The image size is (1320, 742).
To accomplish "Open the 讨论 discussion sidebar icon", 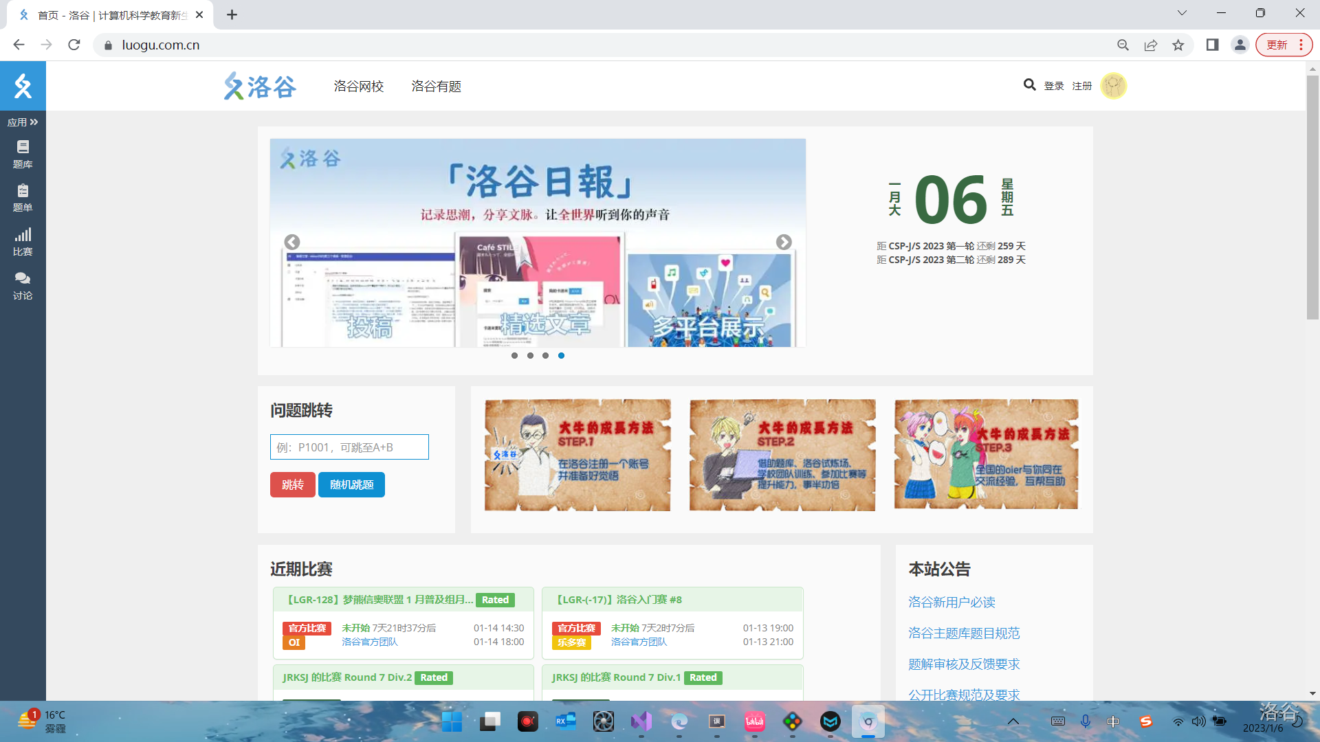I will click(x=23, y=286).
